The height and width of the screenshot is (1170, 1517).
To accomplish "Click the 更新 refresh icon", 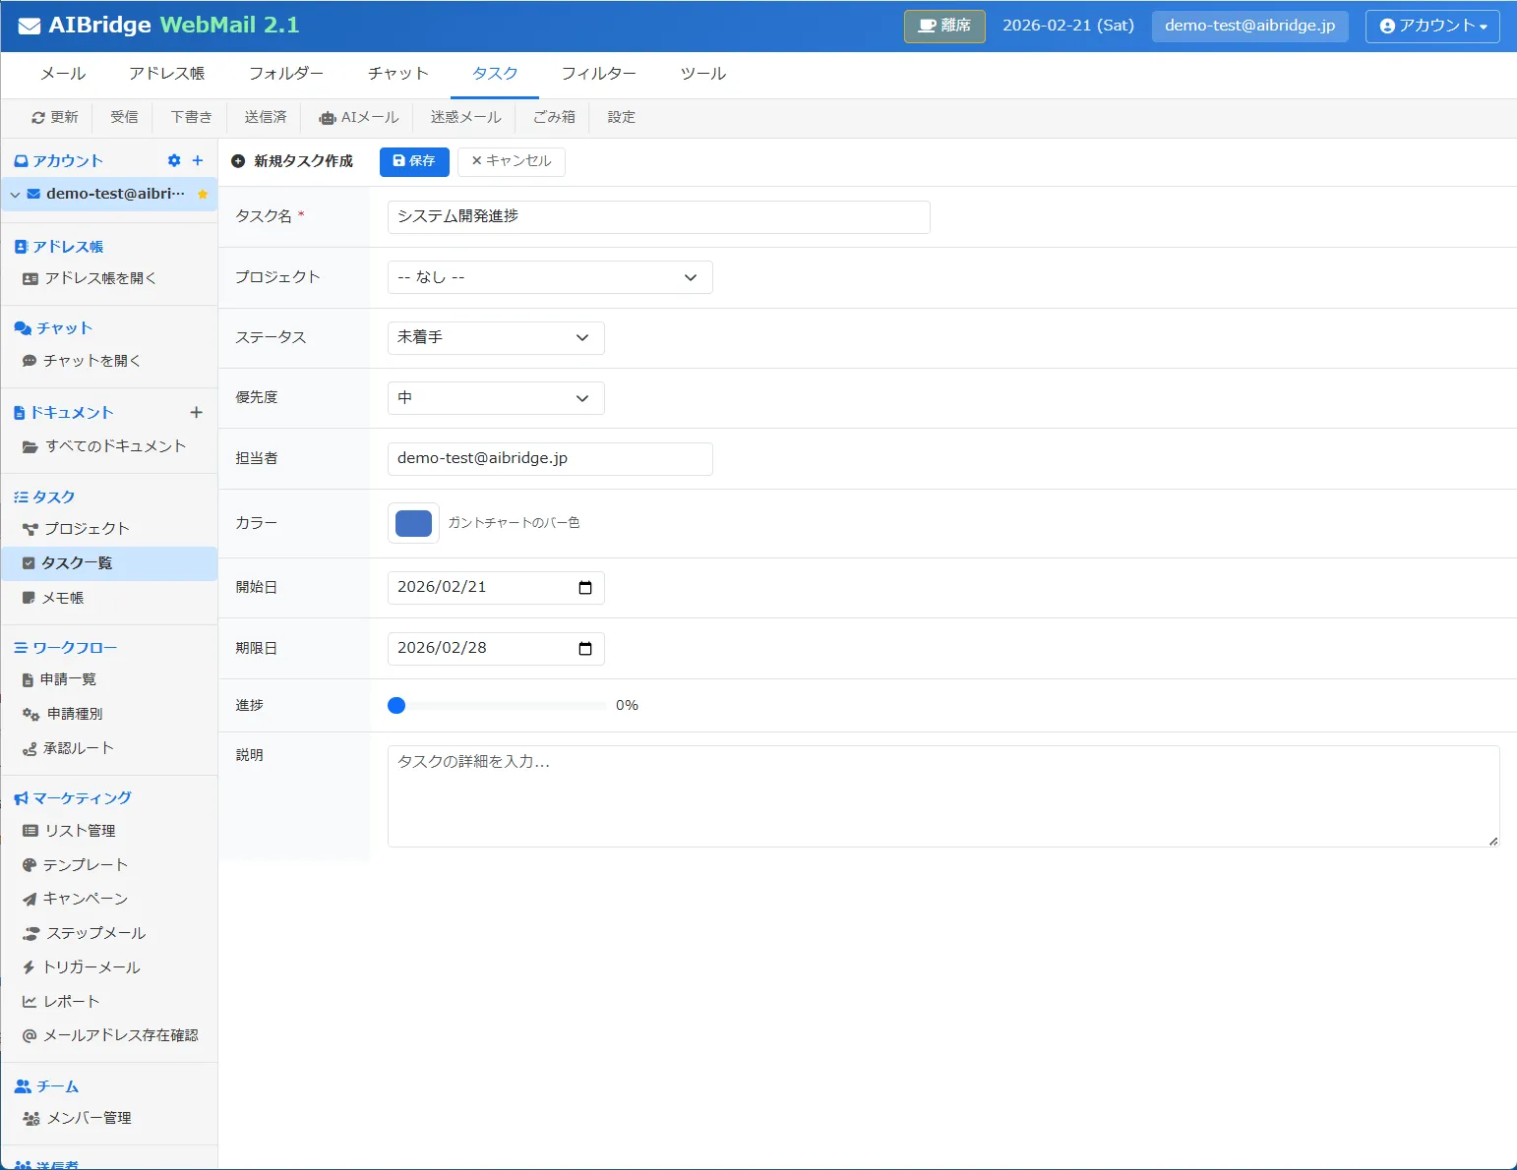I will (x=38, y=118).
